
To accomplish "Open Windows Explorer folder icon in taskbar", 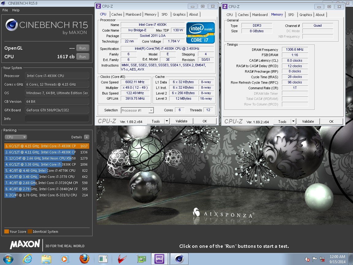I will coord(46,259).
